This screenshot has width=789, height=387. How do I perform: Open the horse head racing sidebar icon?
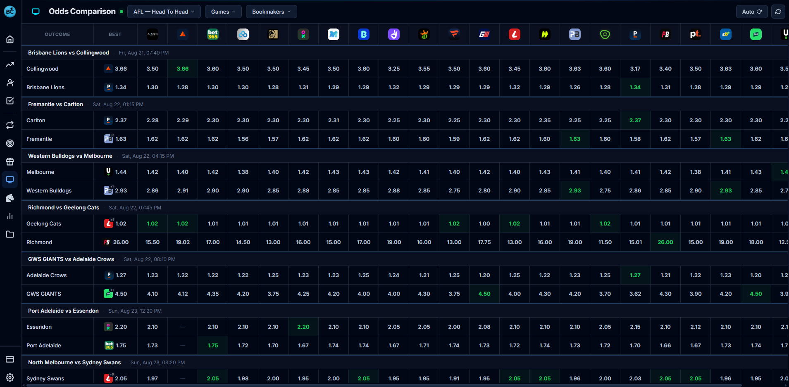10,198
